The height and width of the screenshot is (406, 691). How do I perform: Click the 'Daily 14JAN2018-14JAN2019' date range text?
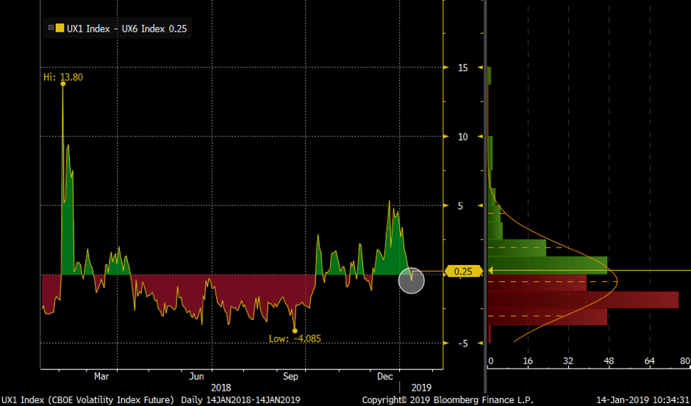click(240, 400)
